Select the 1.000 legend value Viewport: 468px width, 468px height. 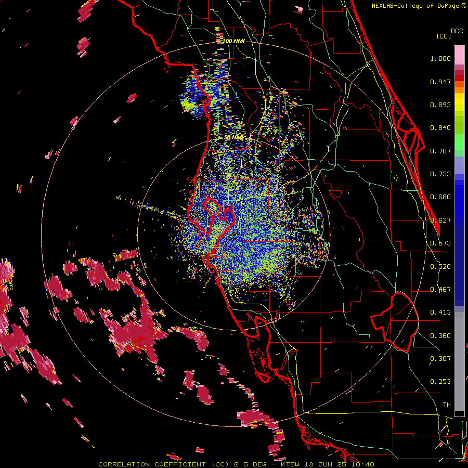tap(440, 58)
